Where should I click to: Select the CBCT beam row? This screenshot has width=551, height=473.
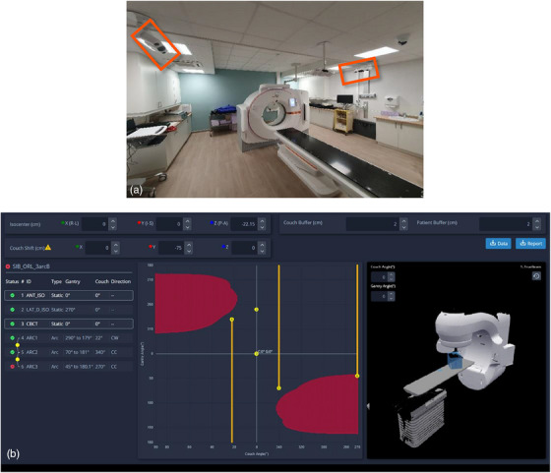coord(69,324)
